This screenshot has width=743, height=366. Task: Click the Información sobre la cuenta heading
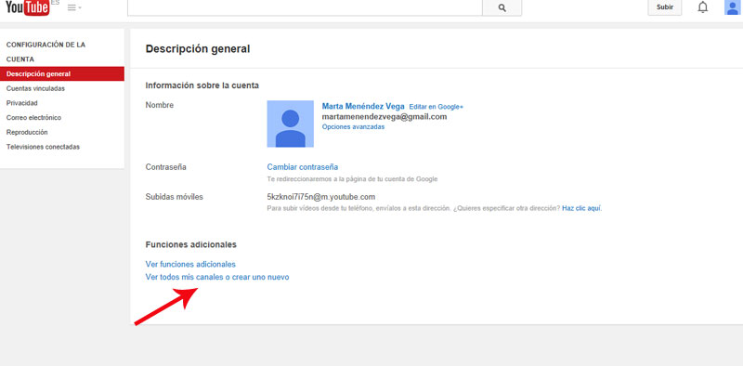pos(202,85)
